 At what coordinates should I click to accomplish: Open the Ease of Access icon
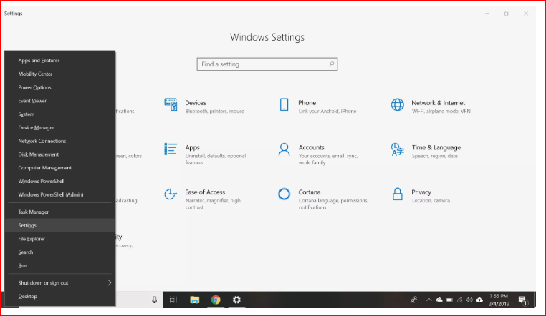click(171, 194)
